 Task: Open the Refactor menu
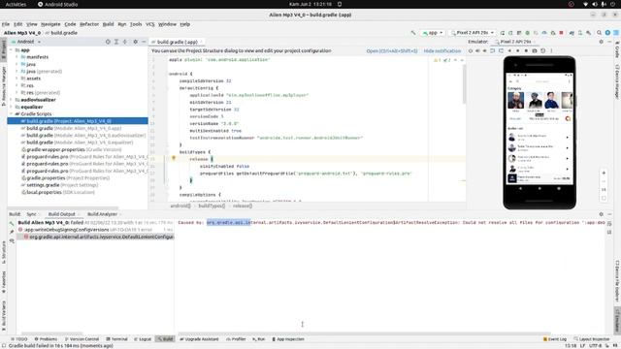pos(89,24)
